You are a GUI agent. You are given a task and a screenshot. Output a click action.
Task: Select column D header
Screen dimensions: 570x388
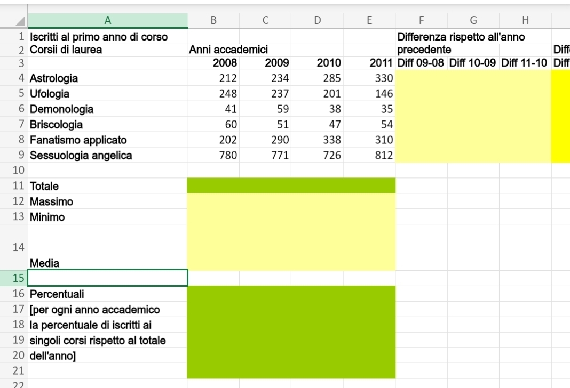(317, 21)
